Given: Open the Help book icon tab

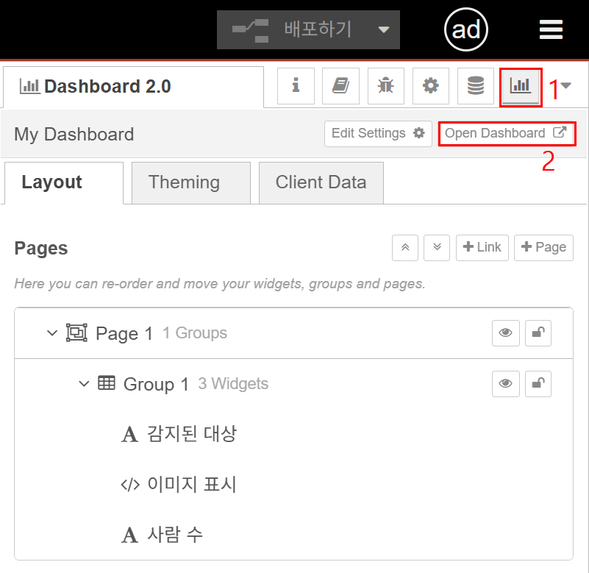Looking at the screenshot, I should [x=340, y=86].
